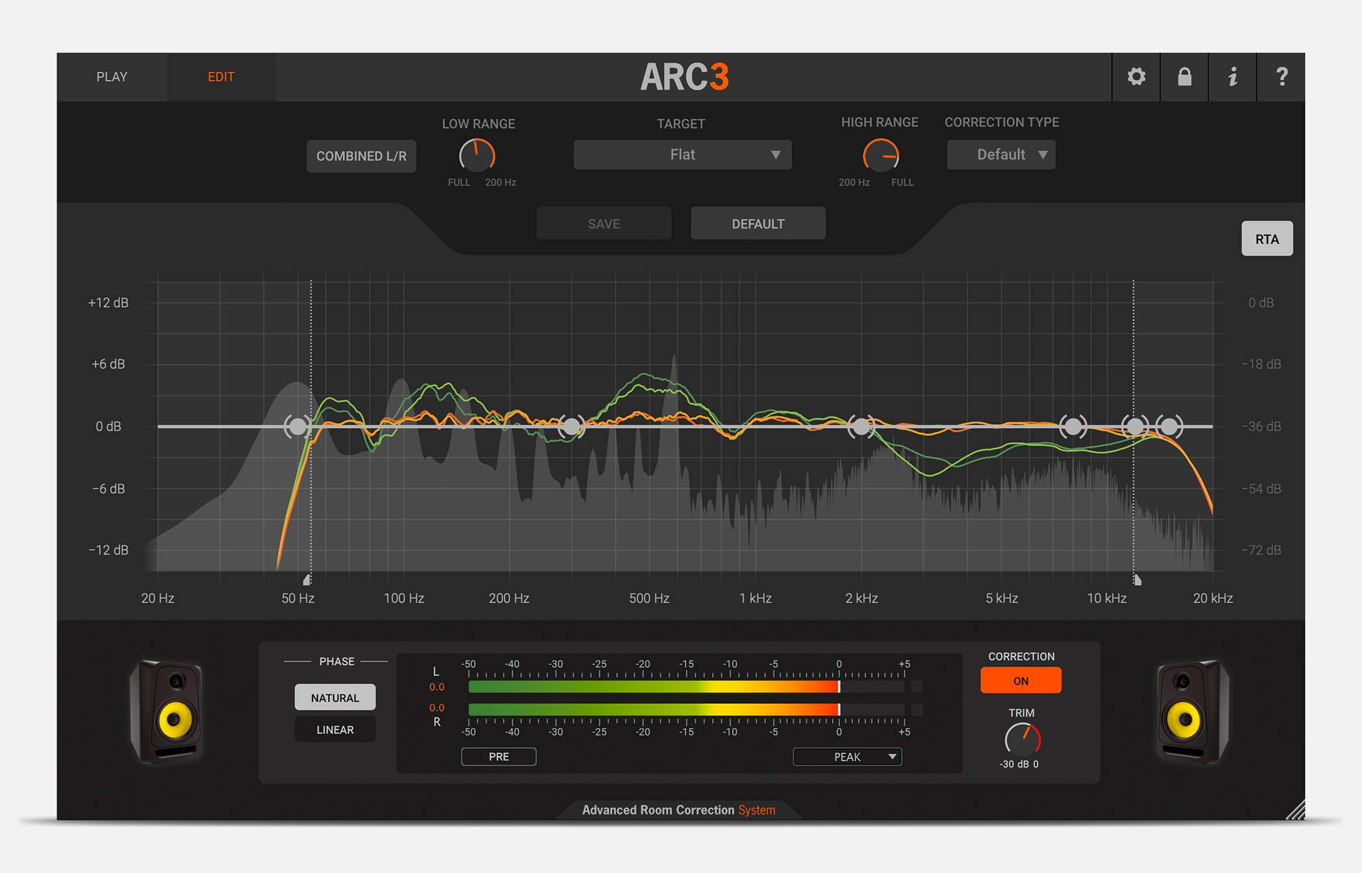This screenshot has width=1362, height=873.
Task: Toggle the RTA analyzer button
Action: (1267, 238)
